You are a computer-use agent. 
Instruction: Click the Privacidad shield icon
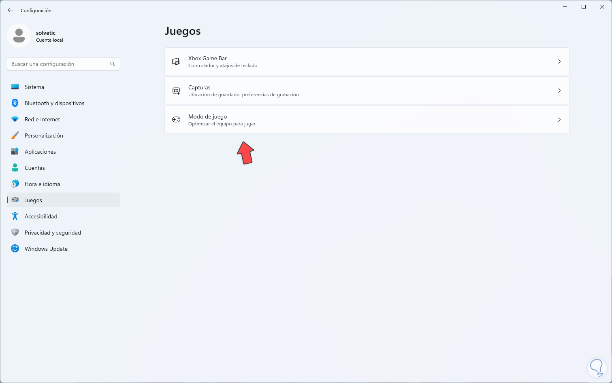(x=15, y=233)
